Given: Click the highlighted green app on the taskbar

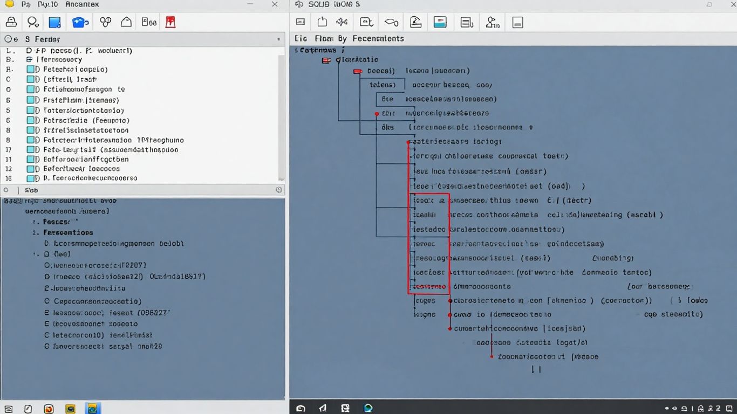Looking at the screenshot, I should click(x=93, y=409).
